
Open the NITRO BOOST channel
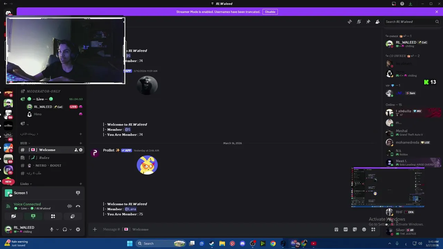[x=51, y=165]
